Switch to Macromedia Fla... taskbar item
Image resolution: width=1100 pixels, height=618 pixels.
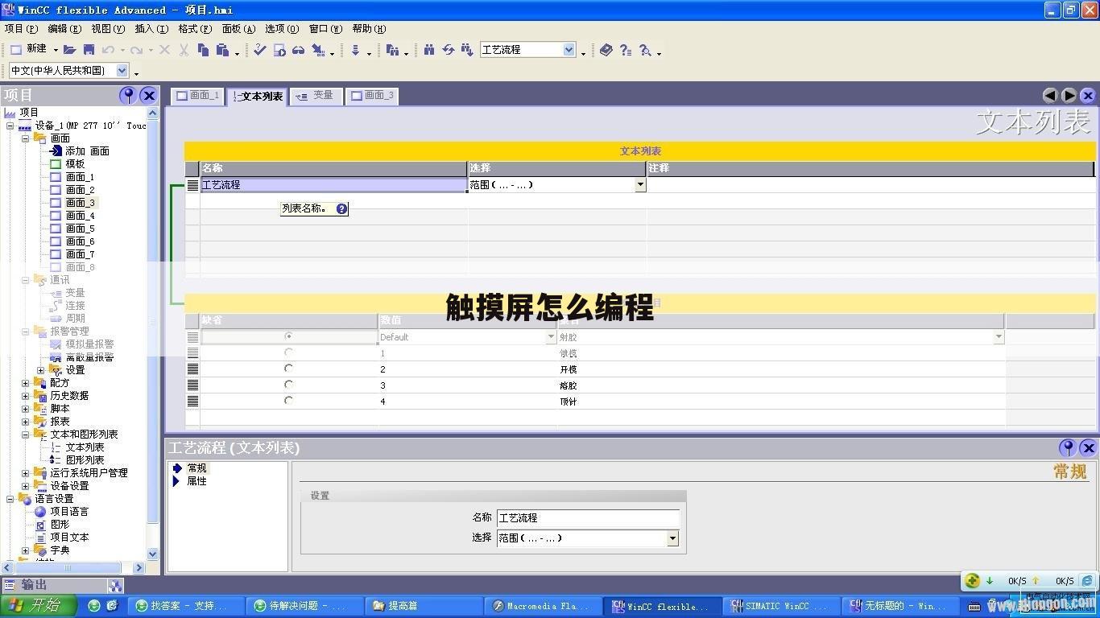tap(543, 606)
